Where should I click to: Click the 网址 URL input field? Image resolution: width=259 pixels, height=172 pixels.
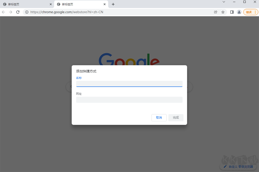tap(129, 100)
